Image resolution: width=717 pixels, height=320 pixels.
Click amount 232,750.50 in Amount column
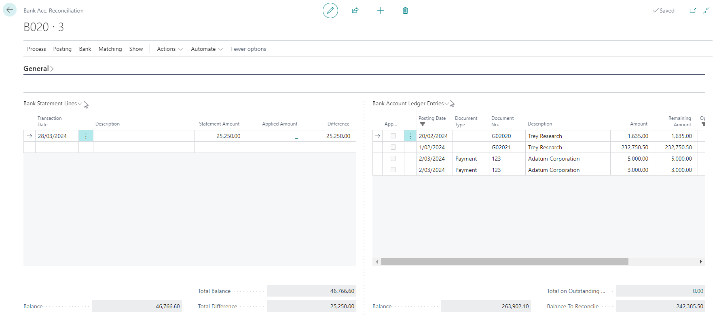[x=635, y=147]
